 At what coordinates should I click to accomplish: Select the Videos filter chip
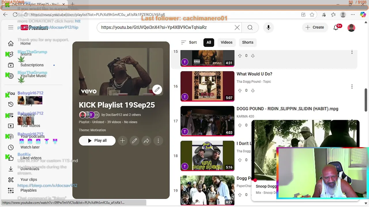[227, 42]
